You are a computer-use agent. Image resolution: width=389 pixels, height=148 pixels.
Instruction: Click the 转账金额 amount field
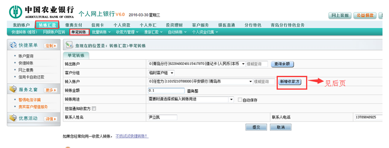(x=166, y=91)
